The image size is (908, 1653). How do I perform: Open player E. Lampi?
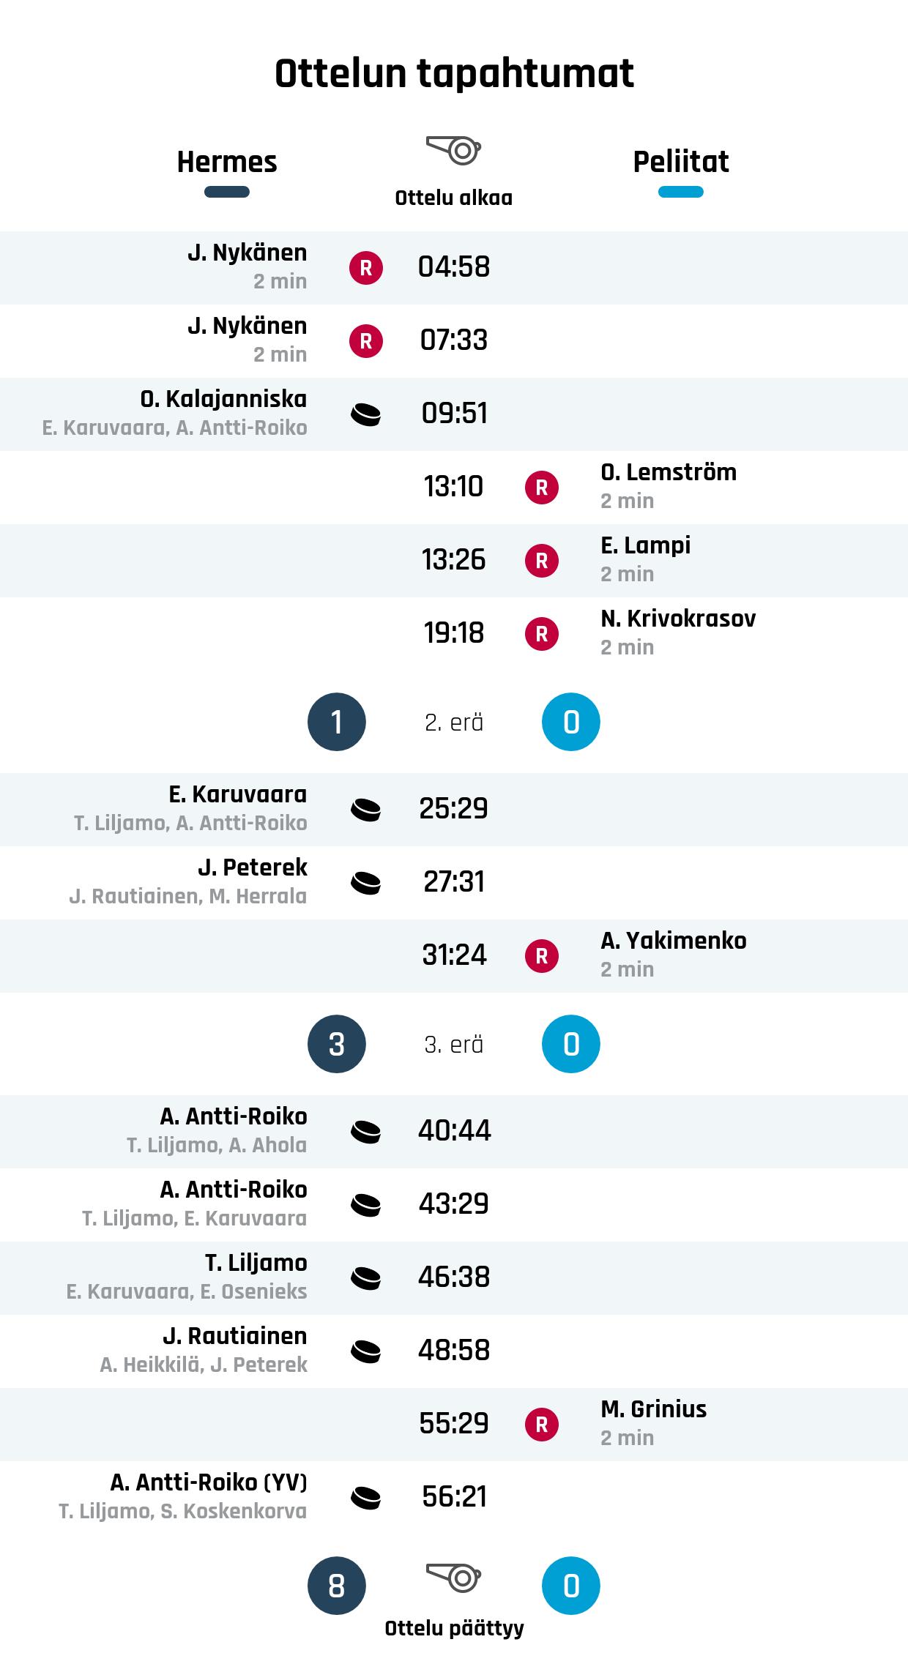[645, 545]
